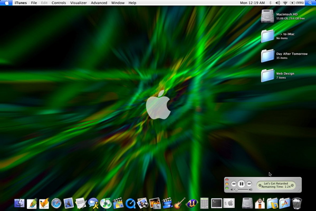Pause playback in iTunes mini player
Screen dimensions: 316x211
click(x=241, y=184)
